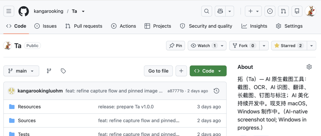Open the search magnifier button

[207, 11]
